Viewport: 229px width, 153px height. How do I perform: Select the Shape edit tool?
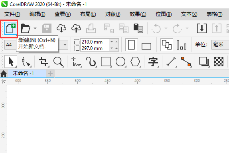(26, 62)
